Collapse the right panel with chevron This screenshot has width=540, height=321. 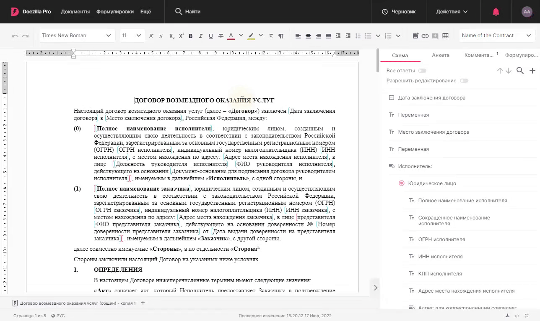click(376, 288)
